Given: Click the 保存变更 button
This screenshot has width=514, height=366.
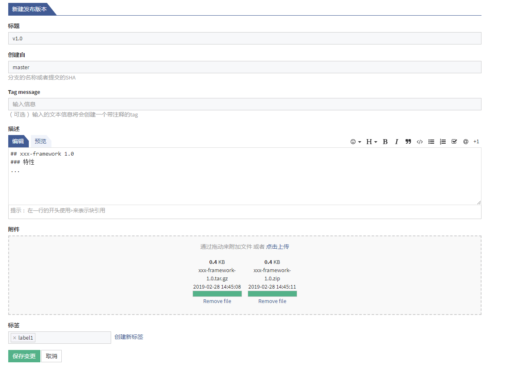Looking at the screenshot, I should 24,356.
